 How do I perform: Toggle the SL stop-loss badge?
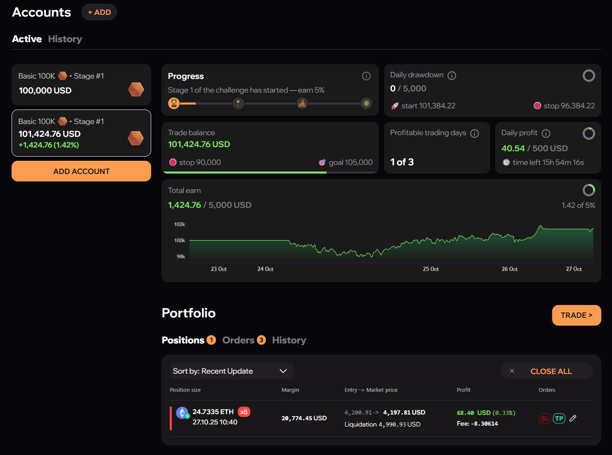(x=545, y=419)
